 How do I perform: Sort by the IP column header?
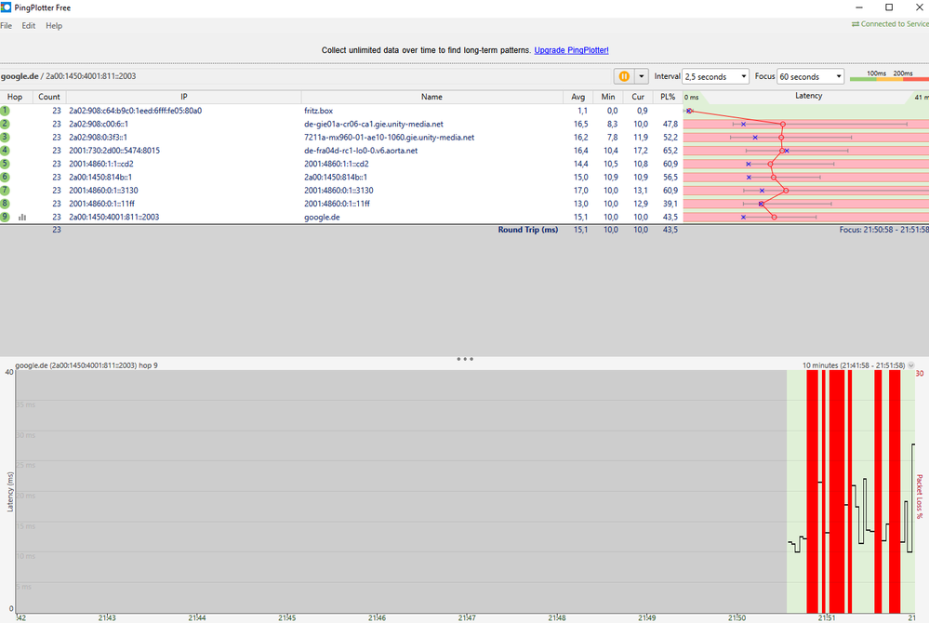184,97
